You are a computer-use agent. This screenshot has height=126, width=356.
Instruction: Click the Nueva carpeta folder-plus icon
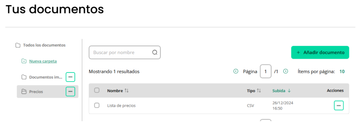coord(24,61)
